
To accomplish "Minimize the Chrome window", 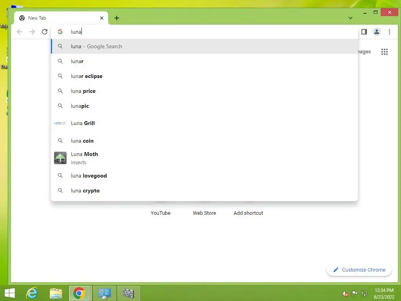I will [365, 13].
